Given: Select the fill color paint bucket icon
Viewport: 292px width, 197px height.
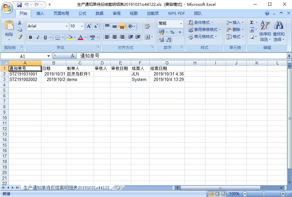Looking at the screenshot, I should pyautogui.click(x=70, y=37).
